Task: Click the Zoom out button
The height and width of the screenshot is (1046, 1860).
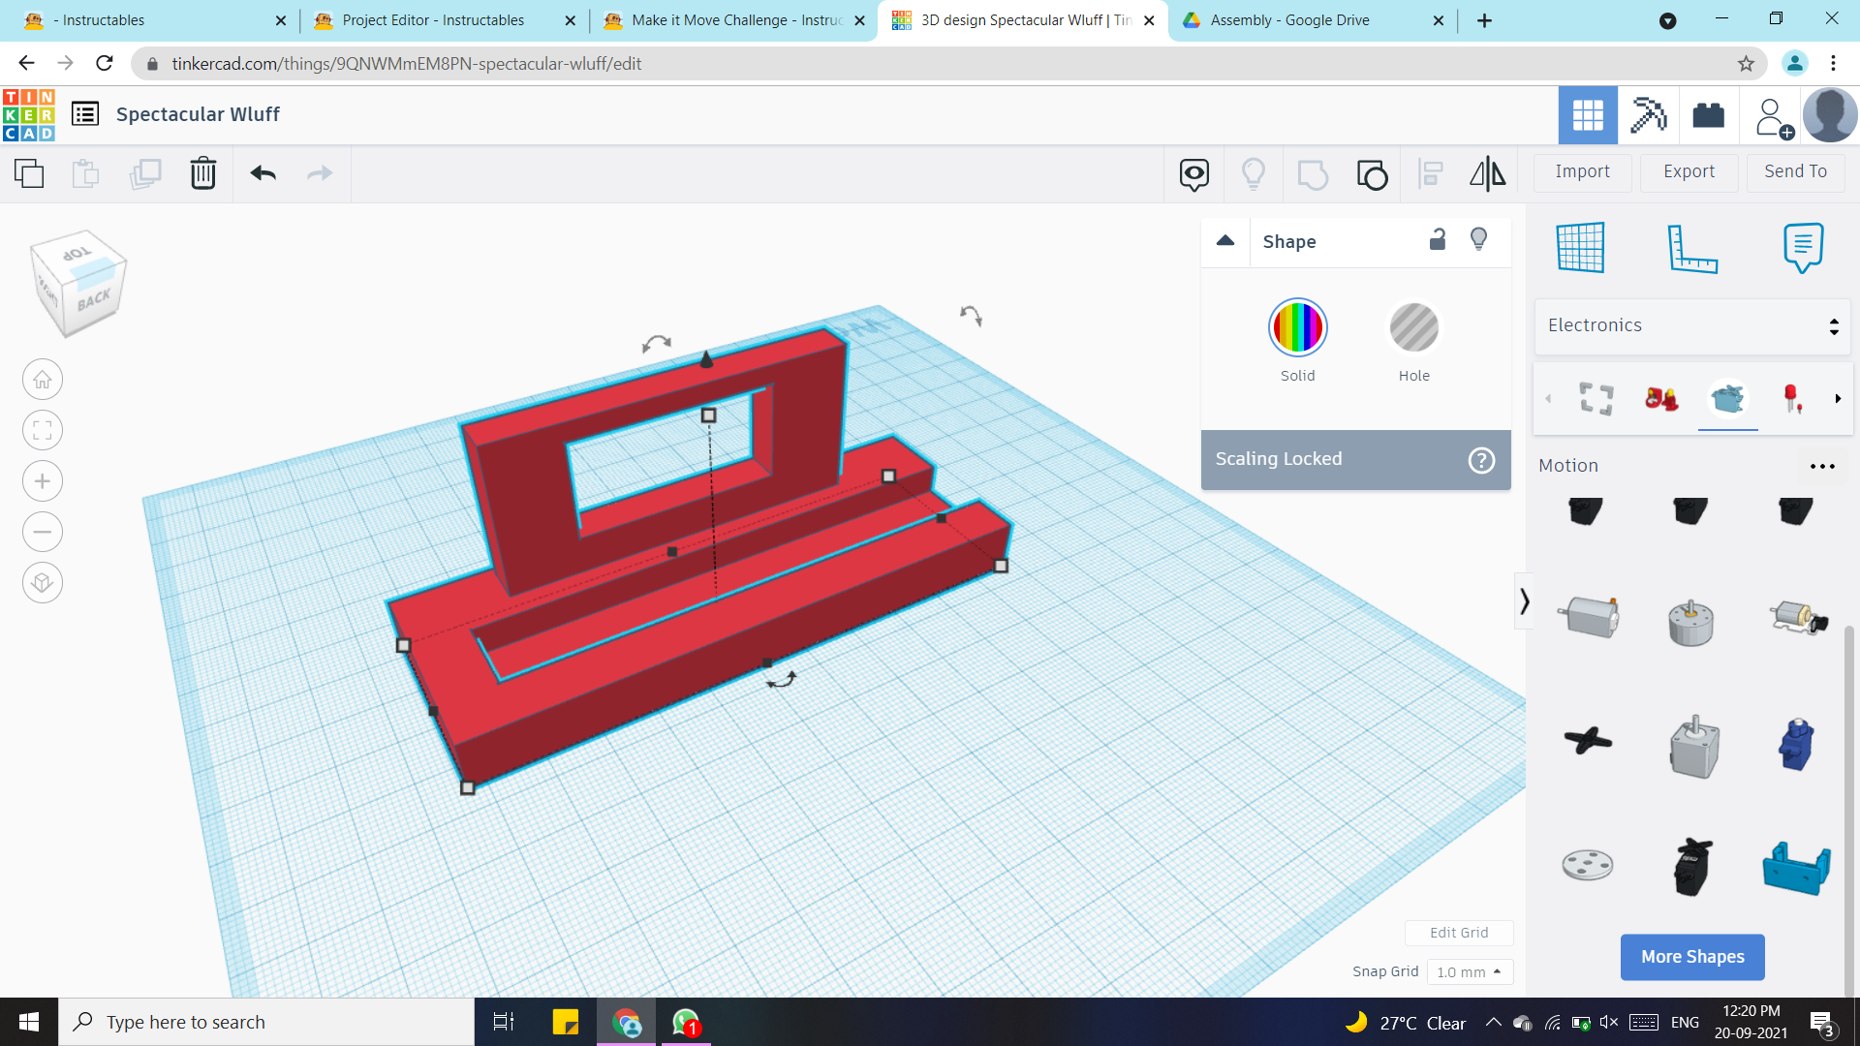Action: pyautogui.click(x=43, y=532)
